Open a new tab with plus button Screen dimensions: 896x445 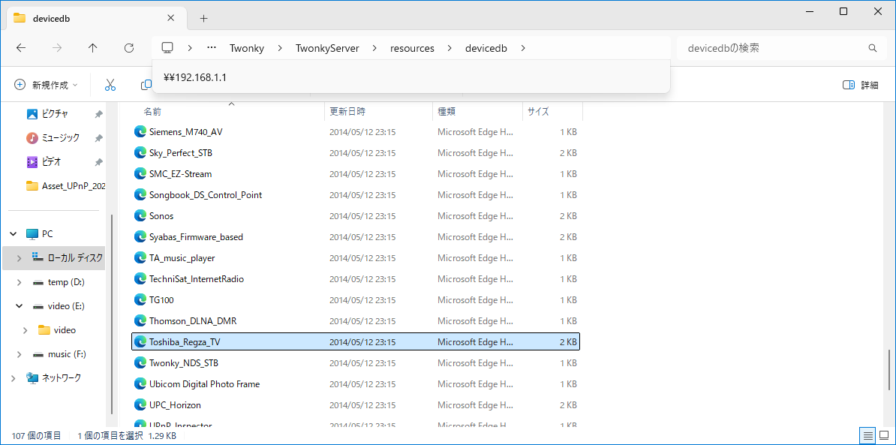point(204,18)
